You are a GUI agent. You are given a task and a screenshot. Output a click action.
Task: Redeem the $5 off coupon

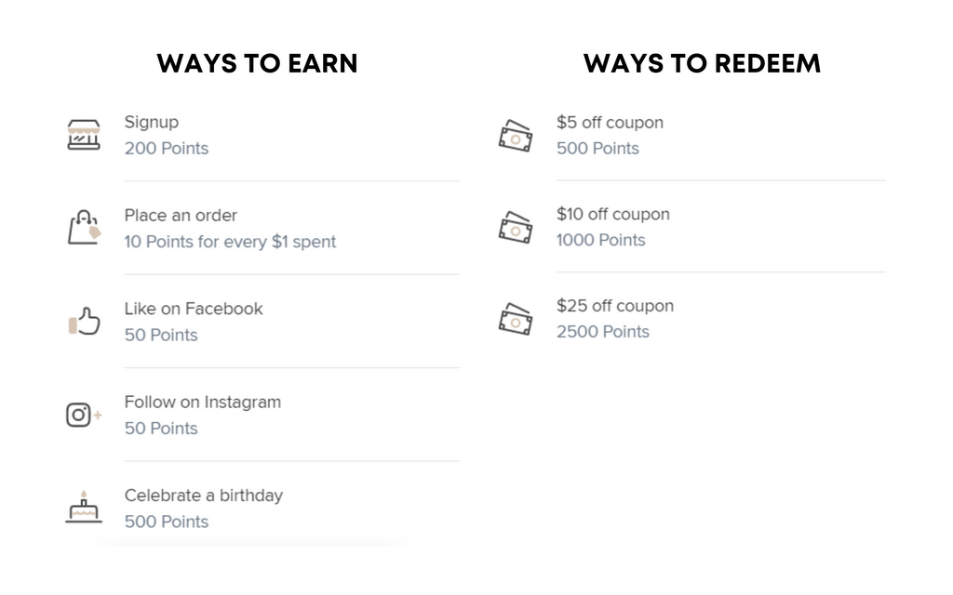[x=691, y=135]
